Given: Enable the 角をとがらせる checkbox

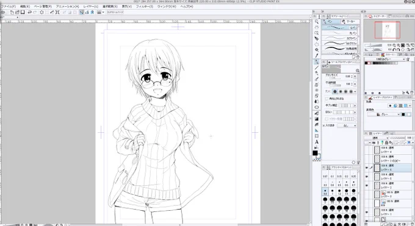Looking at the screenshot, I should tap(327, 99).
